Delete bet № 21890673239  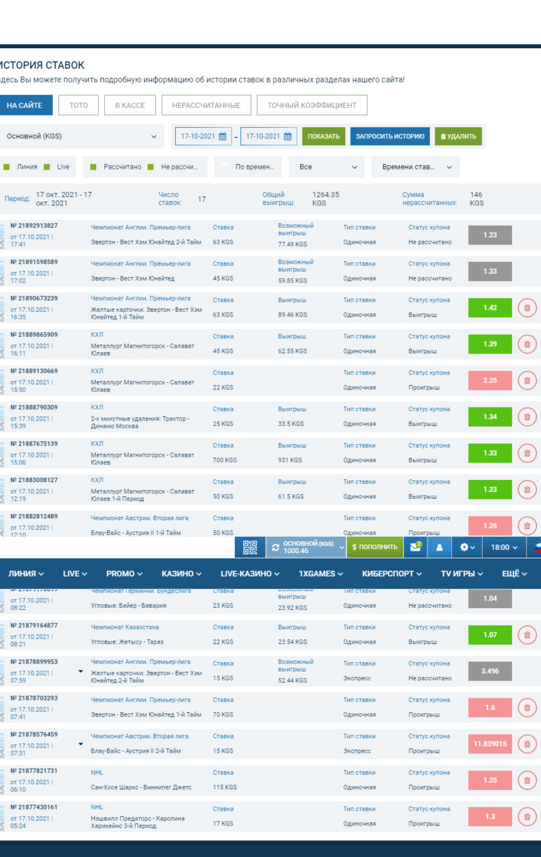point(527,308)
